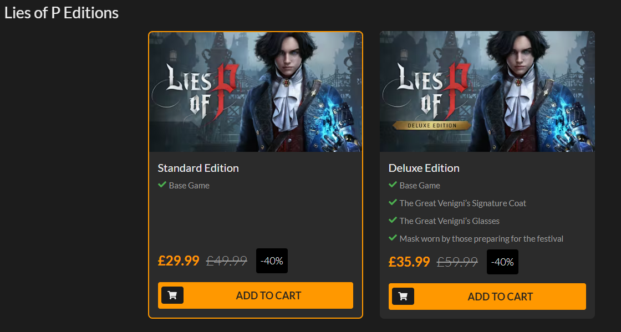
Task: Click the checkmark beside the festival Mask item
Action: coord(393,238)
